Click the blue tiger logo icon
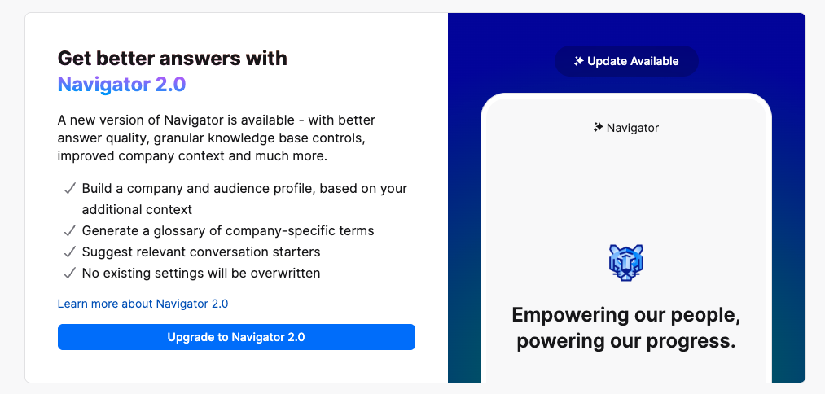Viewport: 825px width, 394px height. (x=626, y=262)
